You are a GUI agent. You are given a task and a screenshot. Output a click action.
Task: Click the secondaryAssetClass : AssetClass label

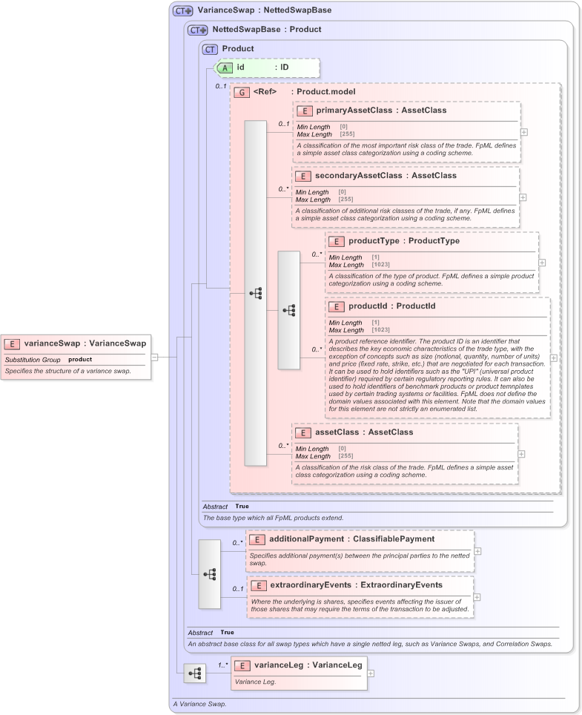pyautogui.click(x=386, y=176)
